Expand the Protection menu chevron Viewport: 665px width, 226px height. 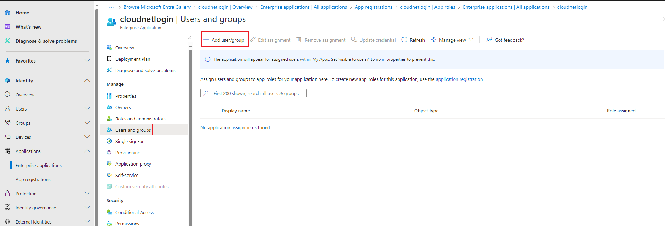[87, 194]
